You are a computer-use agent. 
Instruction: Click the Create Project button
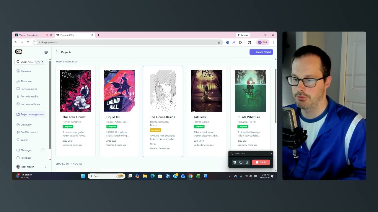(x=261, y=52)
